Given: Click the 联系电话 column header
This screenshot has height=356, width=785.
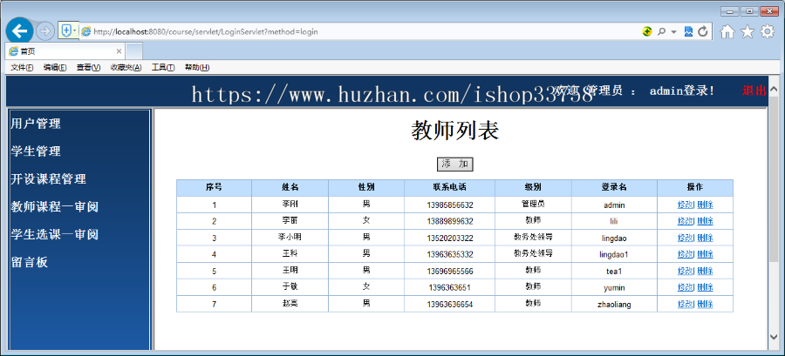Looking at the screenshot, I should (x=449, y=187).
